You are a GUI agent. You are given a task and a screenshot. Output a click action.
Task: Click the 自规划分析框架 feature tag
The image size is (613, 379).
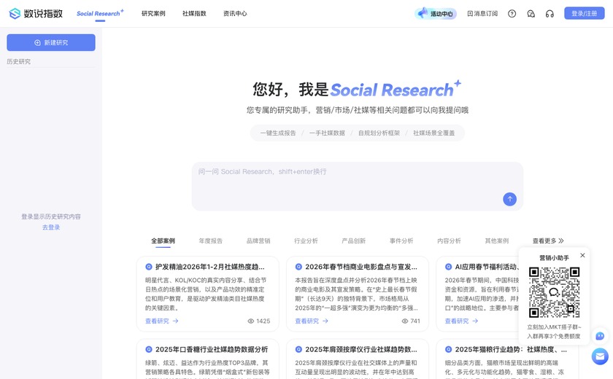(x=379, y=133)
